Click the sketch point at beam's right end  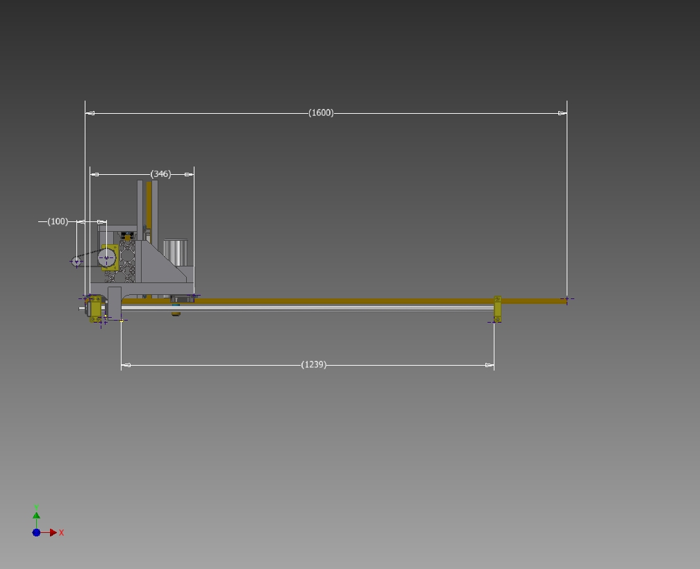click(x=567, y=300)
